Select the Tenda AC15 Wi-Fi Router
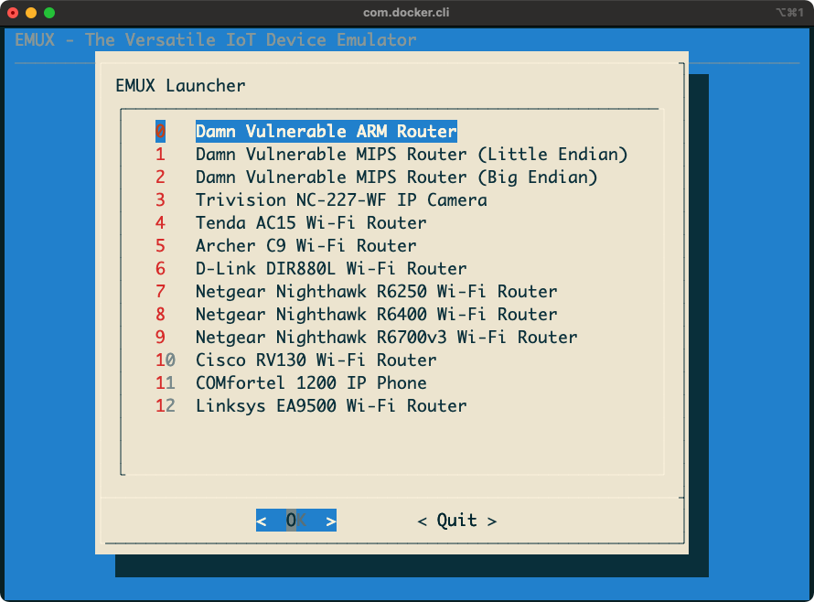 tap(311, 222)
